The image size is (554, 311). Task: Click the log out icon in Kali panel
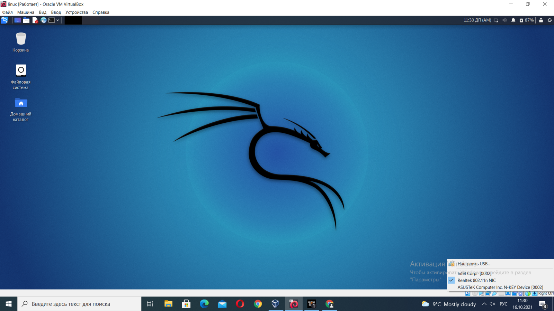[x=549, y=20]
